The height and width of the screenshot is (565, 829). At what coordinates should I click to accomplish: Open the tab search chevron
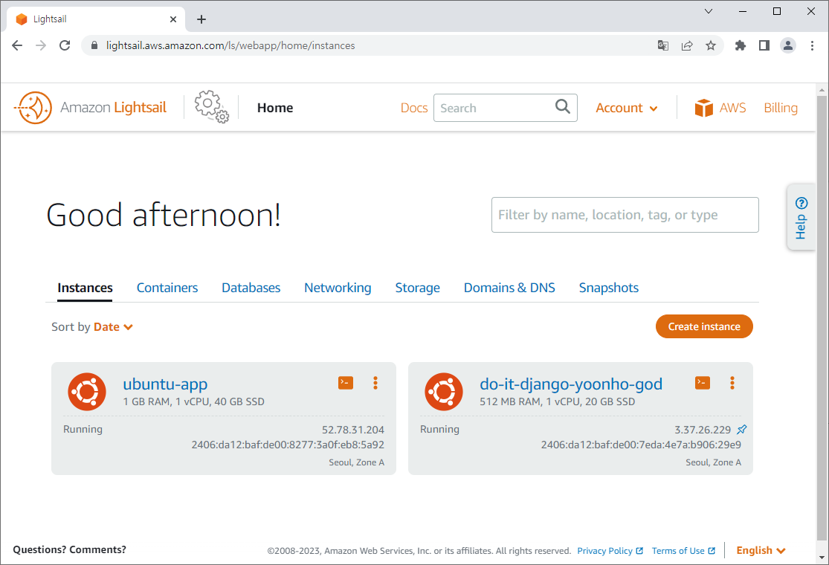pyautogui.click(x=709, y=11)
